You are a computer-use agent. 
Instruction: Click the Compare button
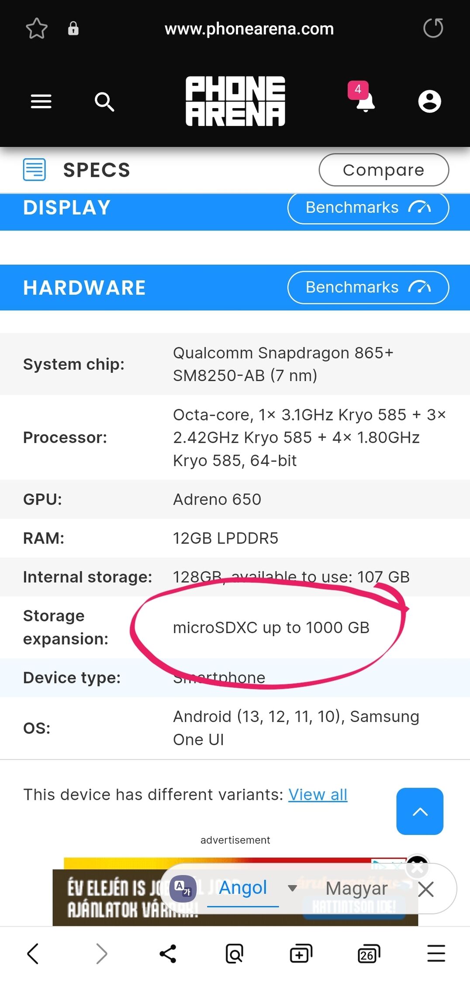coord(384,170)
